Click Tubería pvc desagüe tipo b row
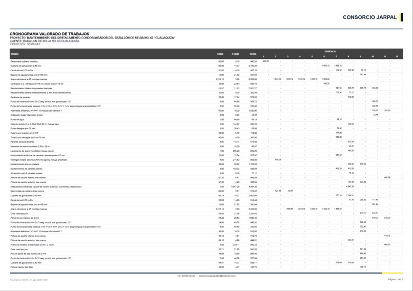This screenshot has width=413, height=291. [x=206, y=137]
